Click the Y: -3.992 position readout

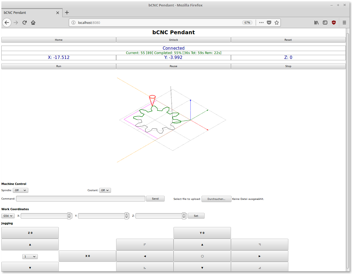point(173,58)
